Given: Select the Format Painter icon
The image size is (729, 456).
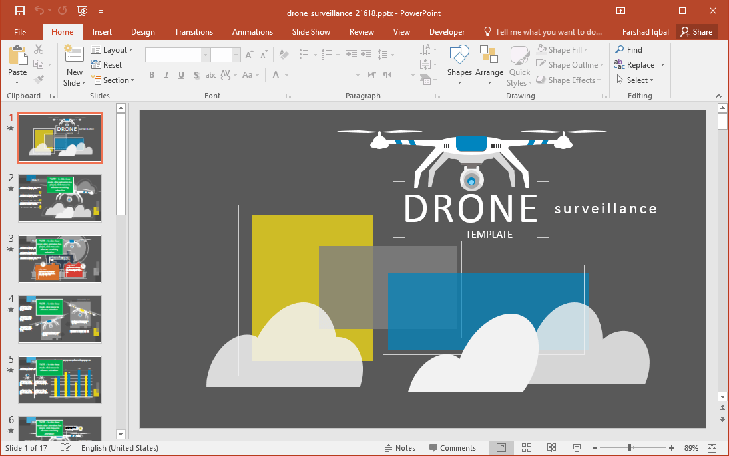Looking at the screenshot, I should click(x=39, y=80).
